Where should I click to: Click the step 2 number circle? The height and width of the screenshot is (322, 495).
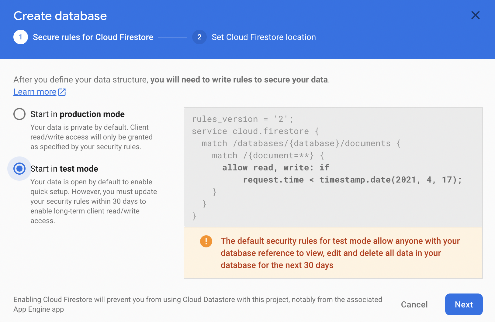199,37
